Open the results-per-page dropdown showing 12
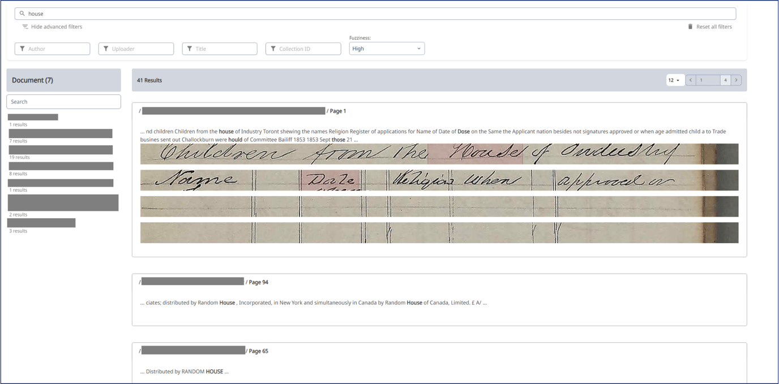 (x=674, y=80)
